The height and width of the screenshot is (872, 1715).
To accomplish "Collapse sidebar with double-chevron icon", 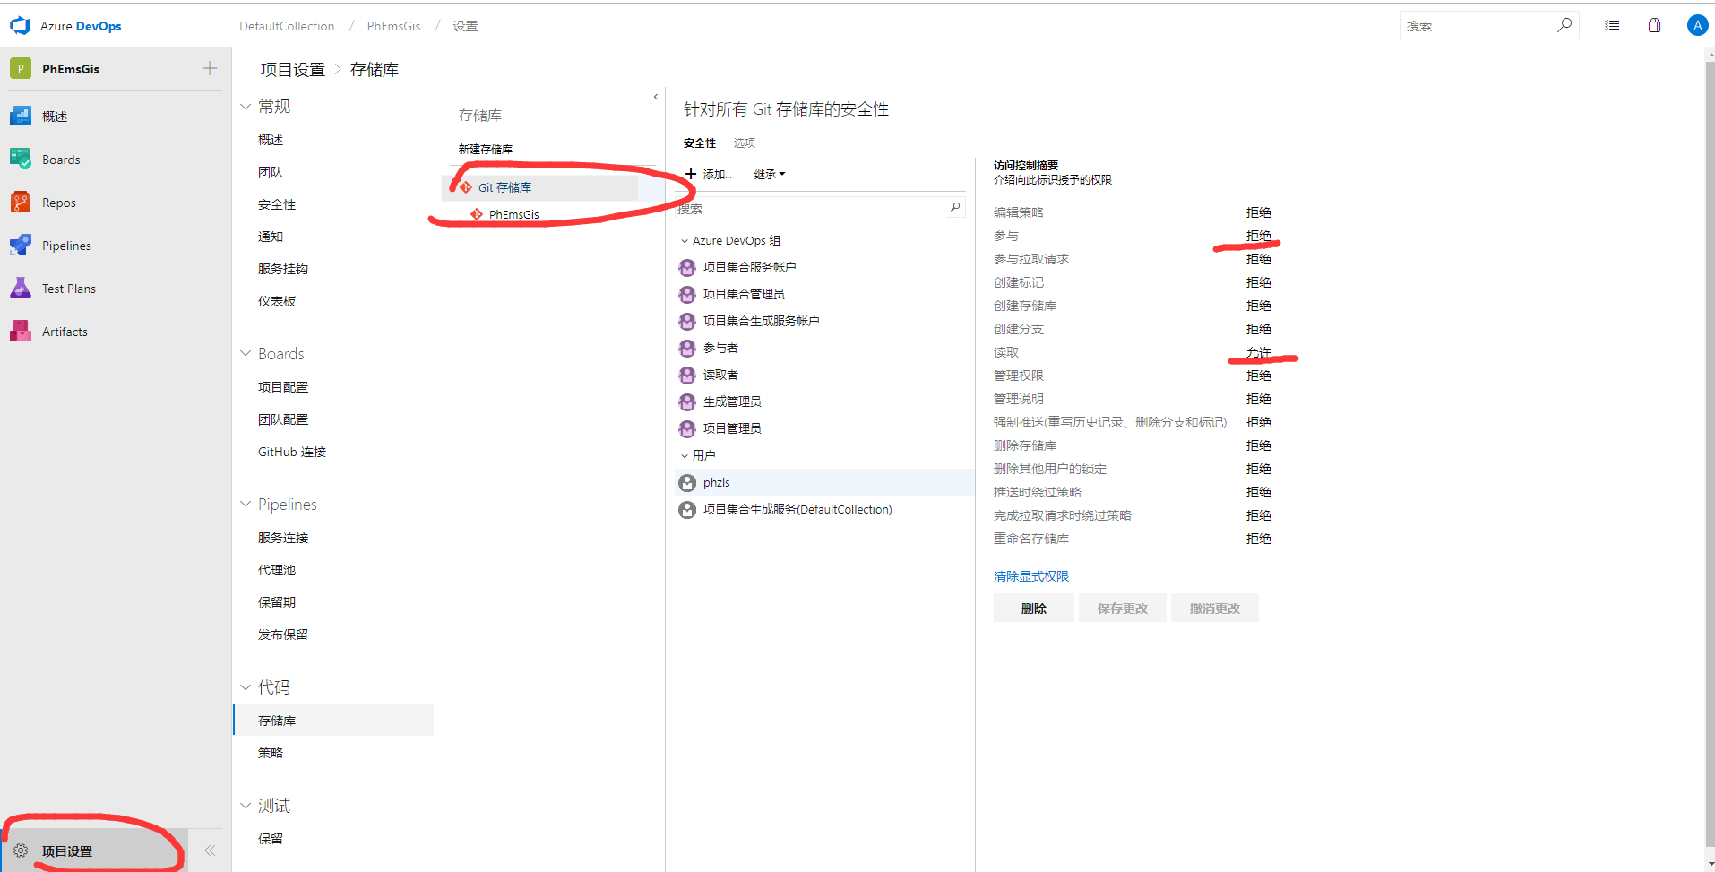I will click(210, 850).
